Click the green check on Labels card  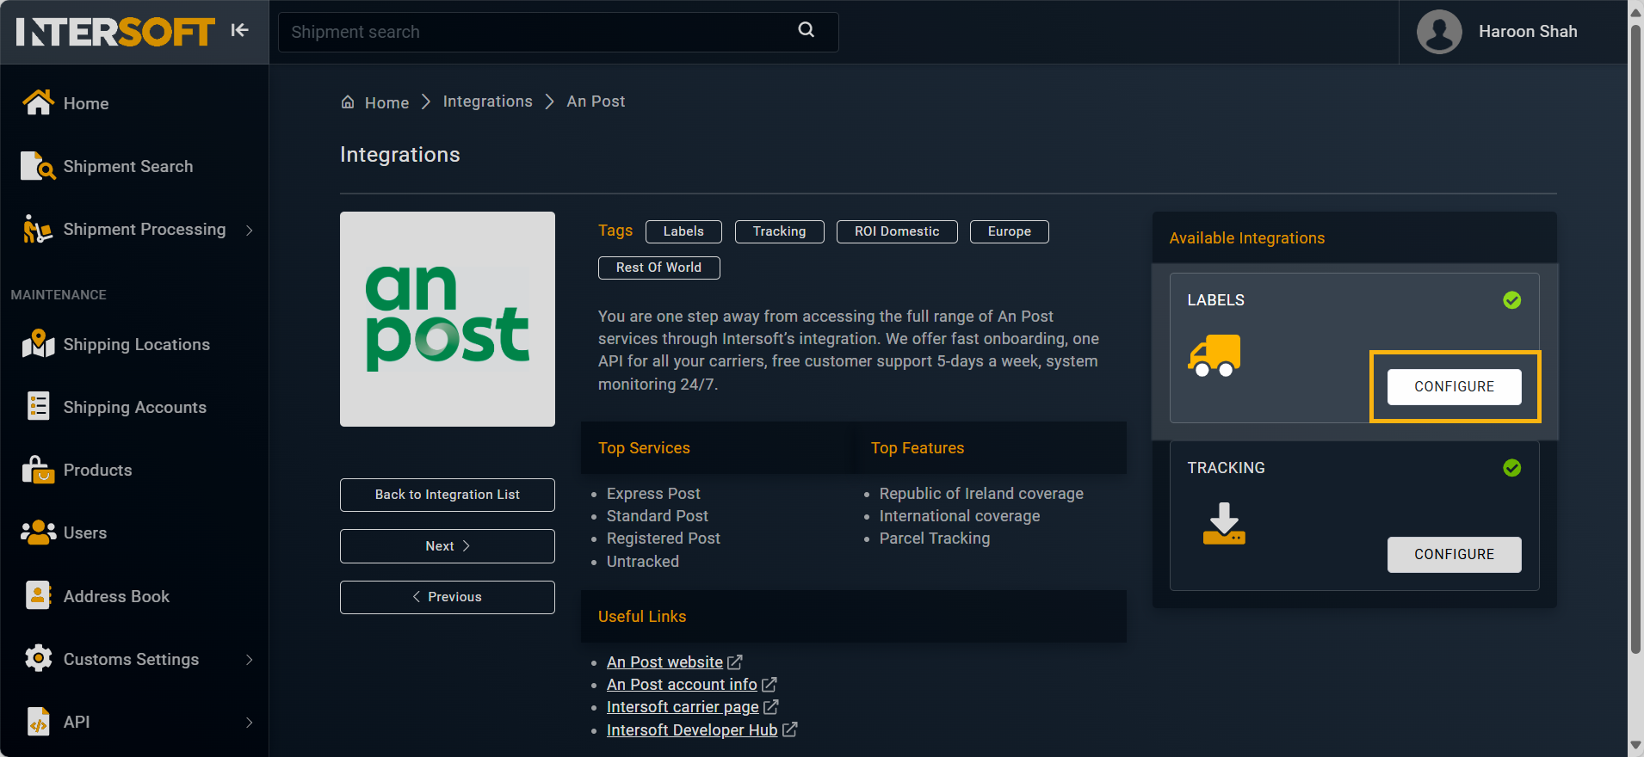pyautogui.click(x=1511, y=300)
